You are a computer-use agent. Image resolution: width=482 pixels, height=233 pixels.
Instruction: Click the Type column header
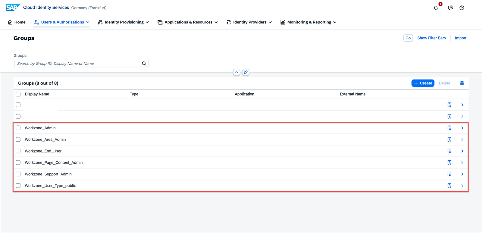point(134,94)
